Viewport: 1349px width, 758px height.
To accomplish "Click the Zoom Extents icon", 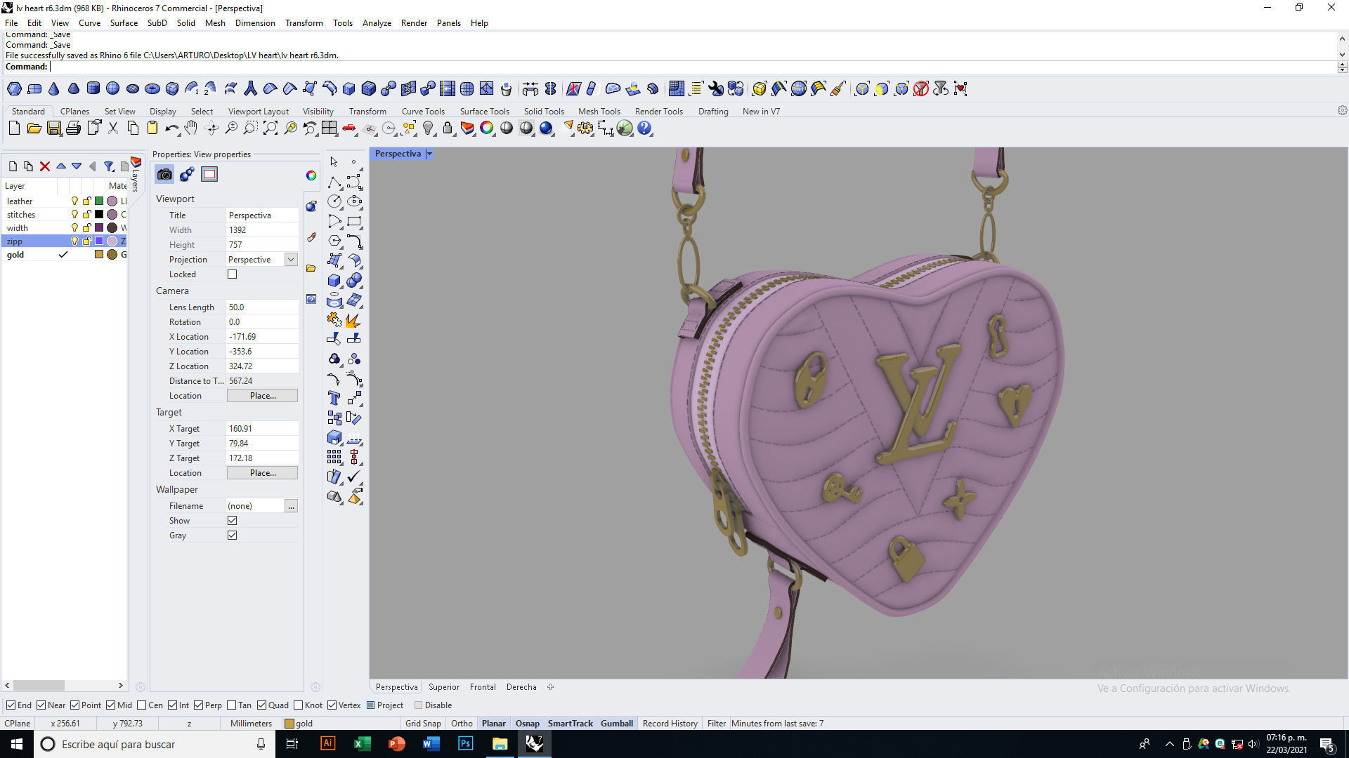I will tap(271, 128).
